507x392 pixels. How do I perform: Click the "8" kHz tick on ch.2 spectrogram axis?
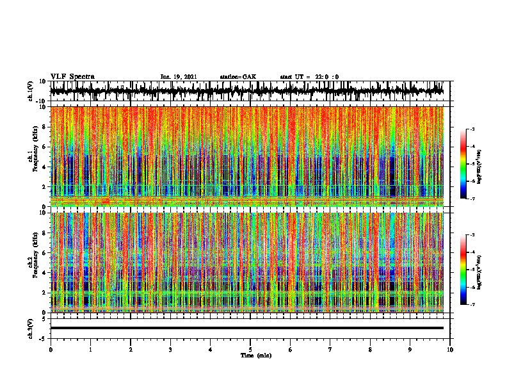44,233
